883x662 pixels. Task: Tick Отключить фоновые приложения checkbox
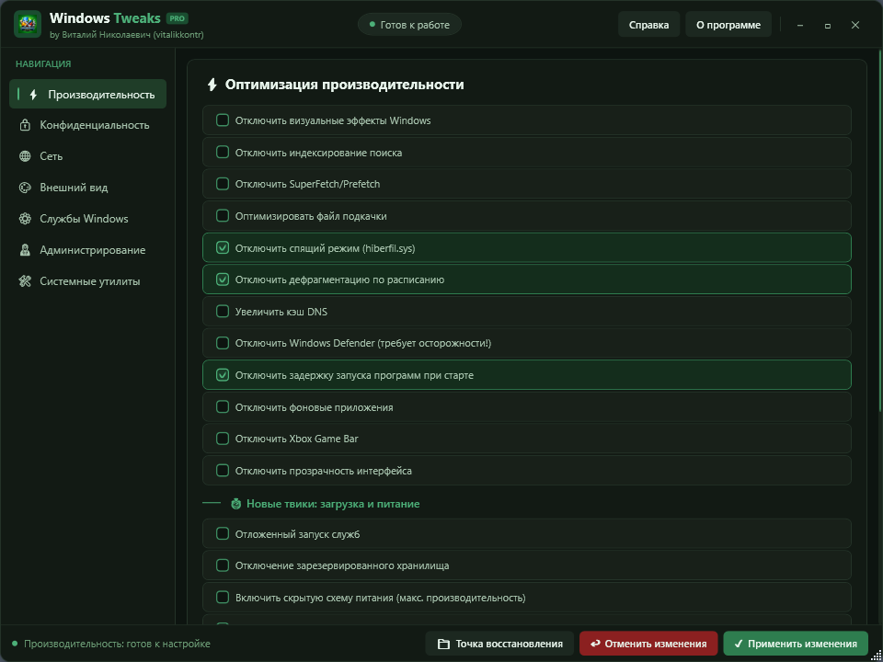click(223, 406)
